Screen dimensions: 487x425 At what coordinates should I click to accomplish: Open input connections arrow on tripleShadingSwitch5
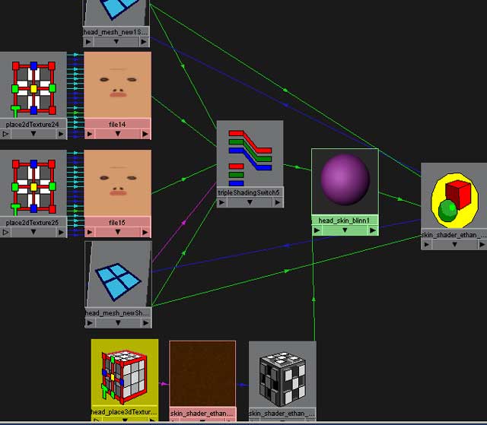click(x=221, y=202)
